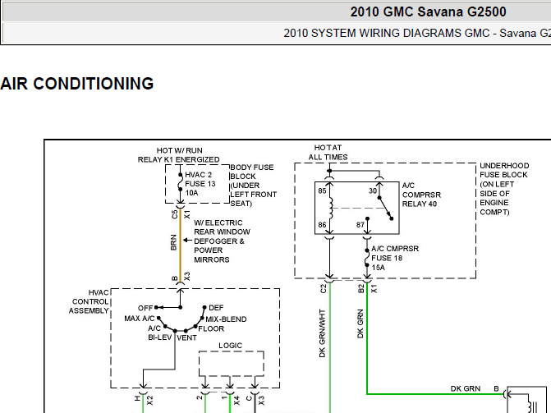Select the 'AIR CONDITIONING' heading

(x=77, y=84)
